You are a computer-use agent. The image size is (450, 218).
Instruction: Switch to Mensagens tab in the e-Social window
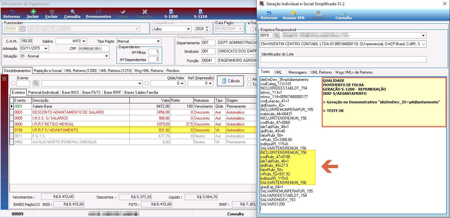[x=297, y=72]
